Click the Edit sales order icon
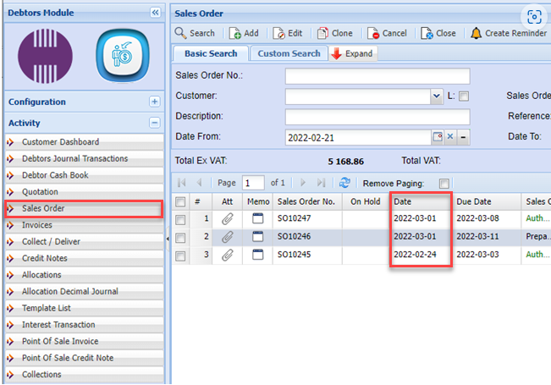The image size is (551, 385). click(x=278, y=33)
